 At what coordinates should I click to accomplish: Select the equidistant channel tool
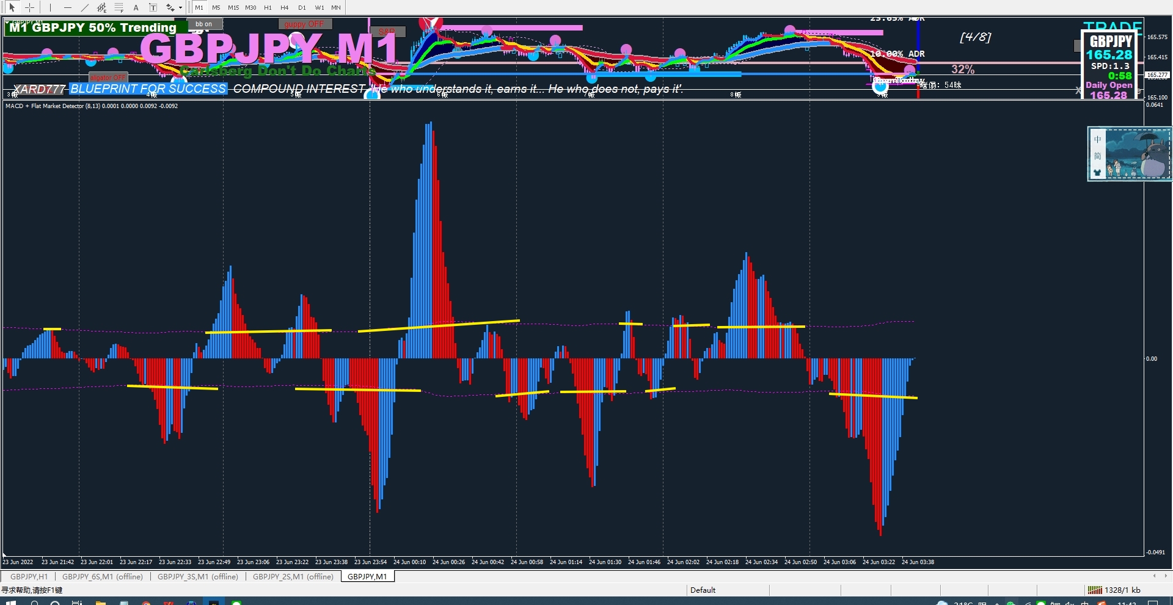tap(101, 7)
